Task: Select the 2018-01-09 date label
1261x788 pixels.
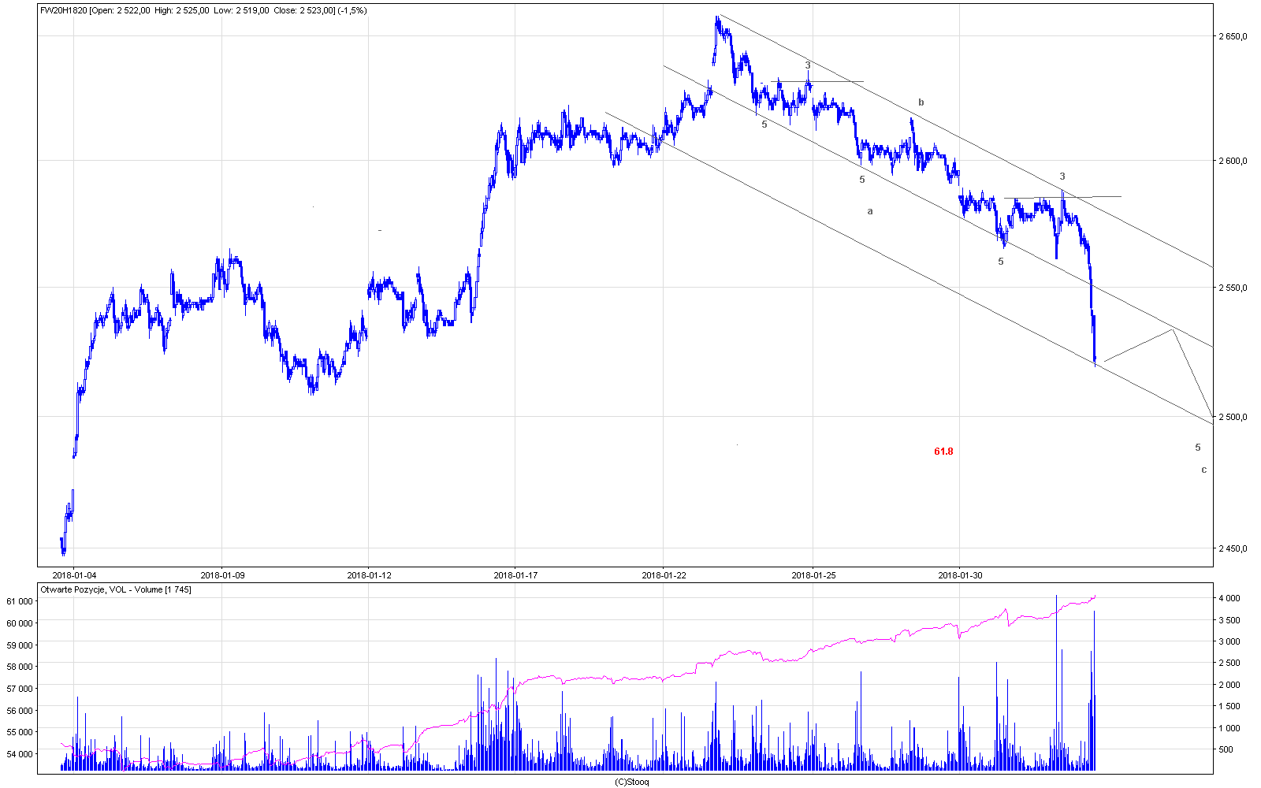Action: pyautogui.click(x=222, y=575)
